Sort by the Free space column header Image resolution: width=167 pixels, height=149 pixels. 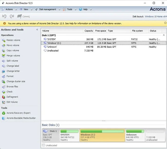click(x=100, y=31)
